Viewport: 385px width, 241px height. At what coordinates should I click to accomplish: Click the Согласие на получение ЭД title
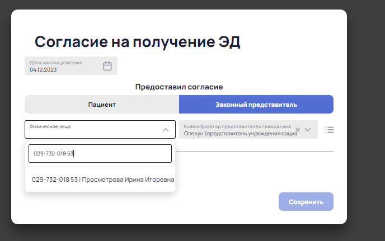(x=137, y=42)
